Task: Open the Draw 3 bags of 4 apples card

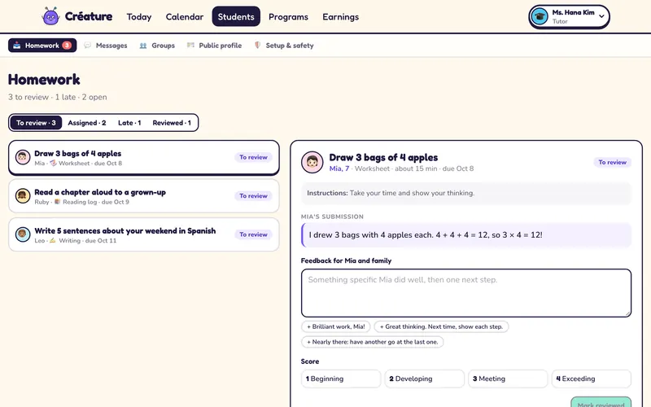Action: coord(144,158)
